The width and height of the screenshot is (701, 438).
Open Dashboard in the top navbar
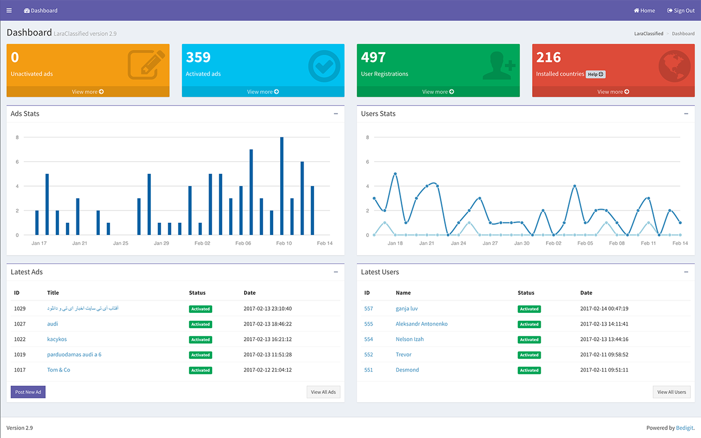(x=41, y=11)
